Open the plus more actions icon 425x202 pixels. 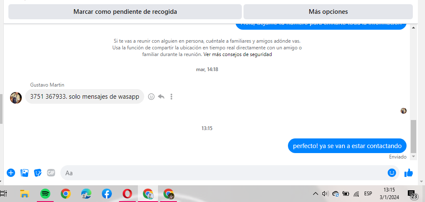(11, 173)
